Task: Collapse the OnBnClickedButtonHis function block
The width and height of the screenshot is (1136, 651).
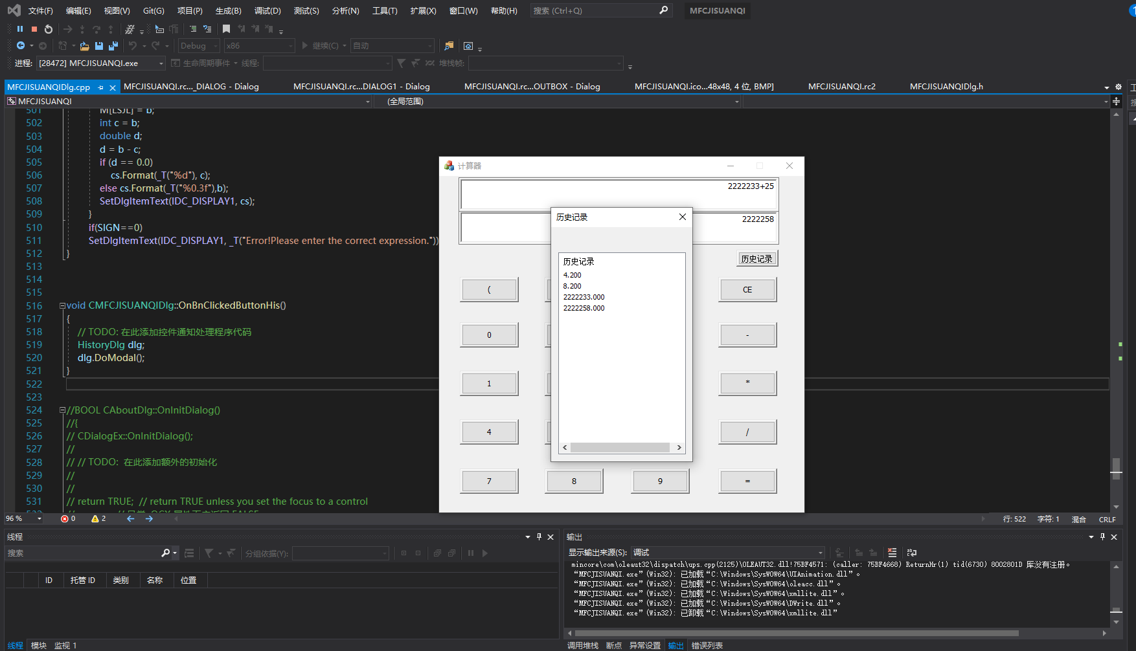Action: pyautogui.click(x=62, y=306)
